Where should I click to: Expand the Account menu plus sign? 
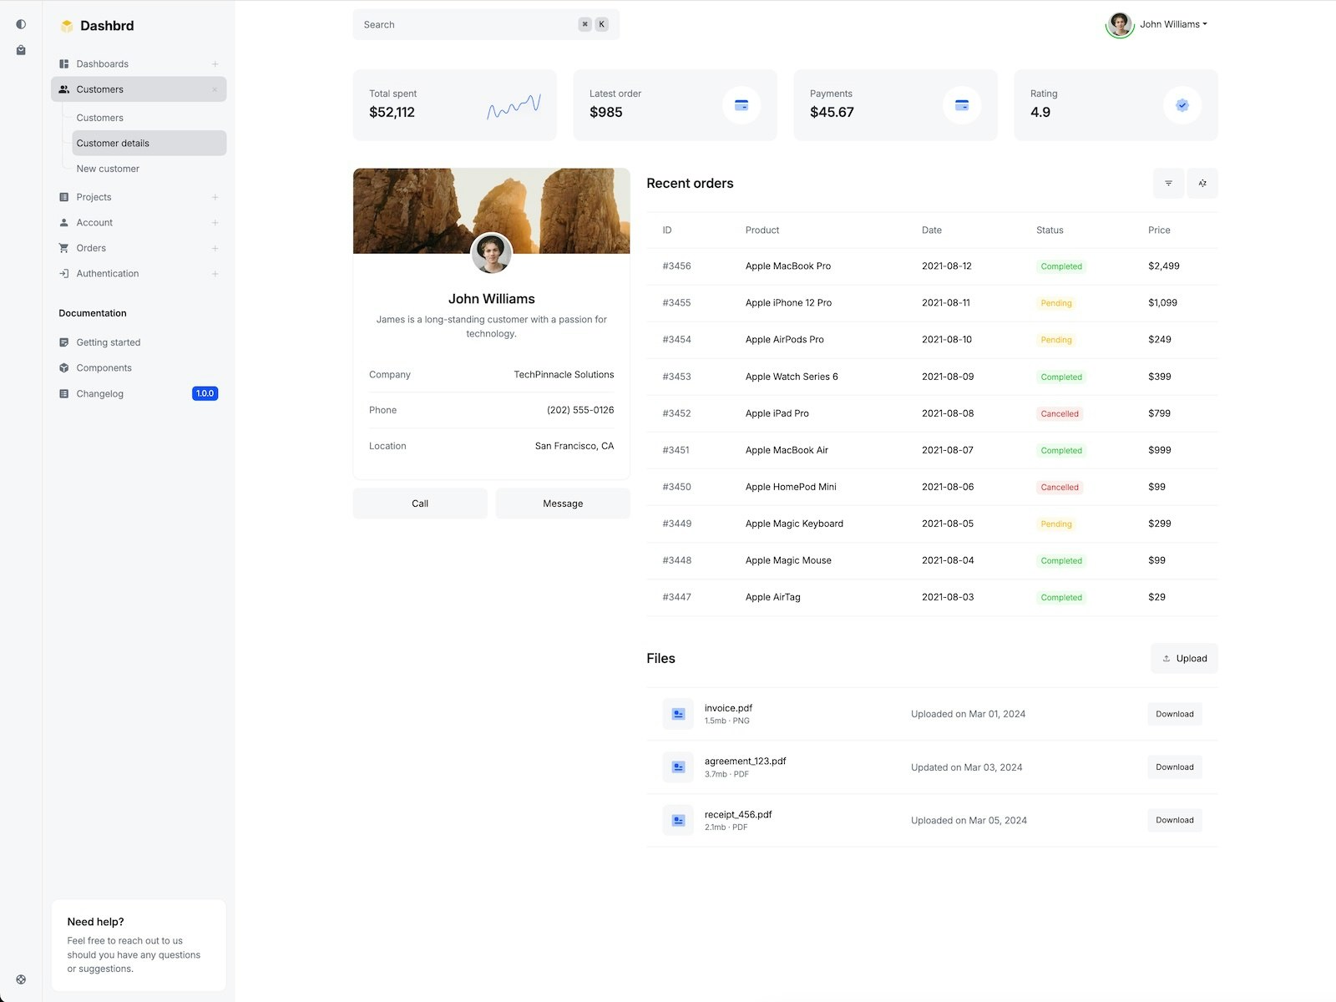(215, 223)
